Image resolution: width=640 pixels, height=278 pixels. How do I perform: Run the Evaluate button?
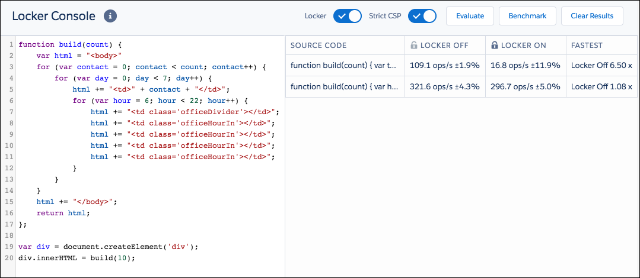(x=470, y=16)
